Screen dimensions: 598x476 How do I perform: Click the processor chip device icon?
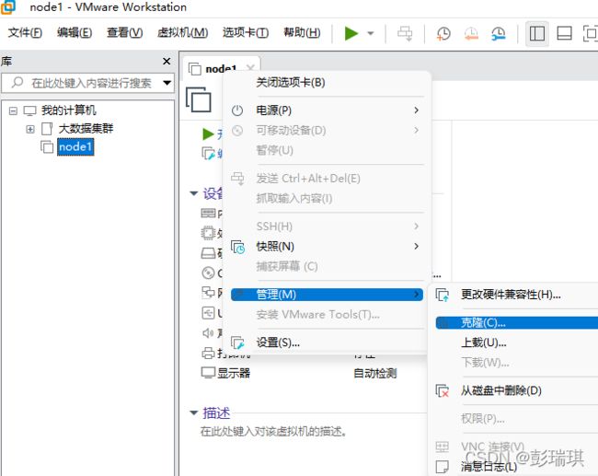click(x=208, y=233)
